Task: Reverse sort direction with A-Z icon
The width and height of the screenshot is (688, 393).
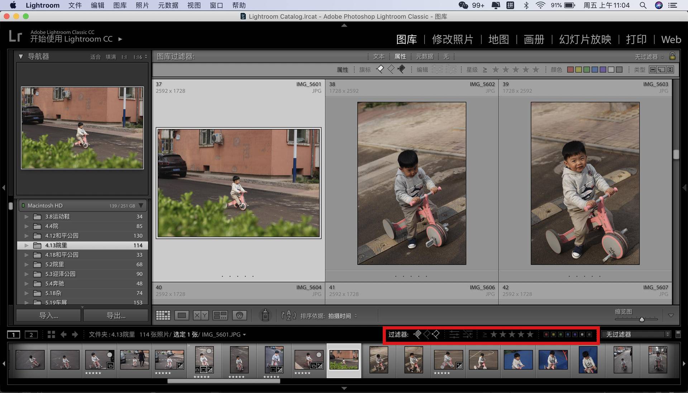Action: coord(288,316)
